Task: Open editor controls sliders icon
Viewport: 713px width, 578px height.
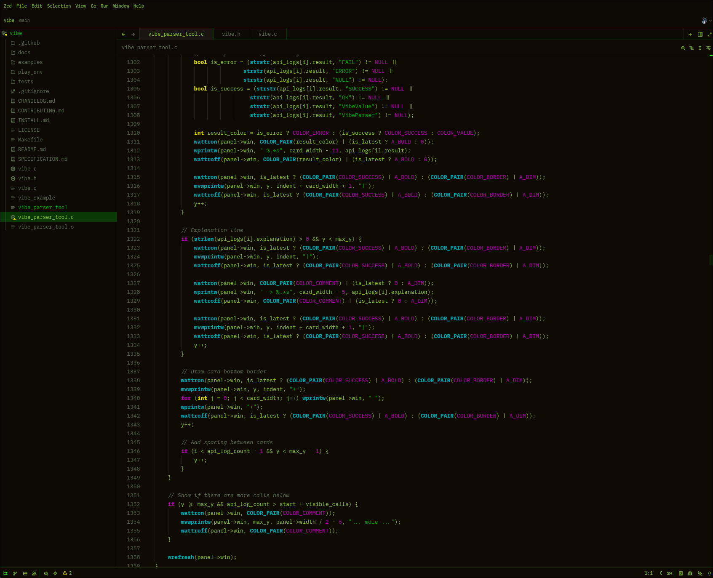Action: [708, 48]
